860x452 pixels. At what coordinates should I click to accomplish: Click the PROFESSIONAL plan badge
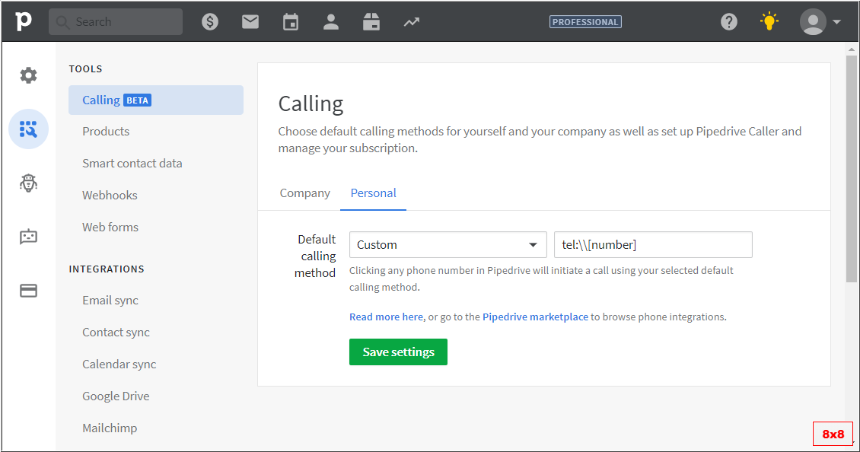tap(586, 22)
